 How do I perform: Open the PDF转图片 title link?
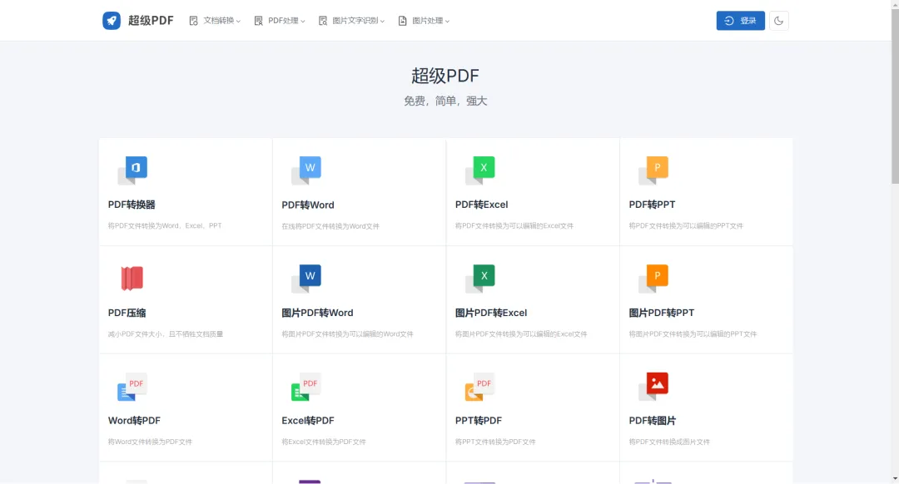(653, 421)
